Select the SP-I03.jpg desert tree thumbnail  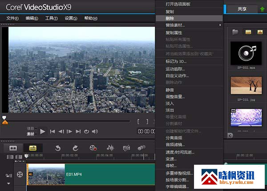(246, 85)
